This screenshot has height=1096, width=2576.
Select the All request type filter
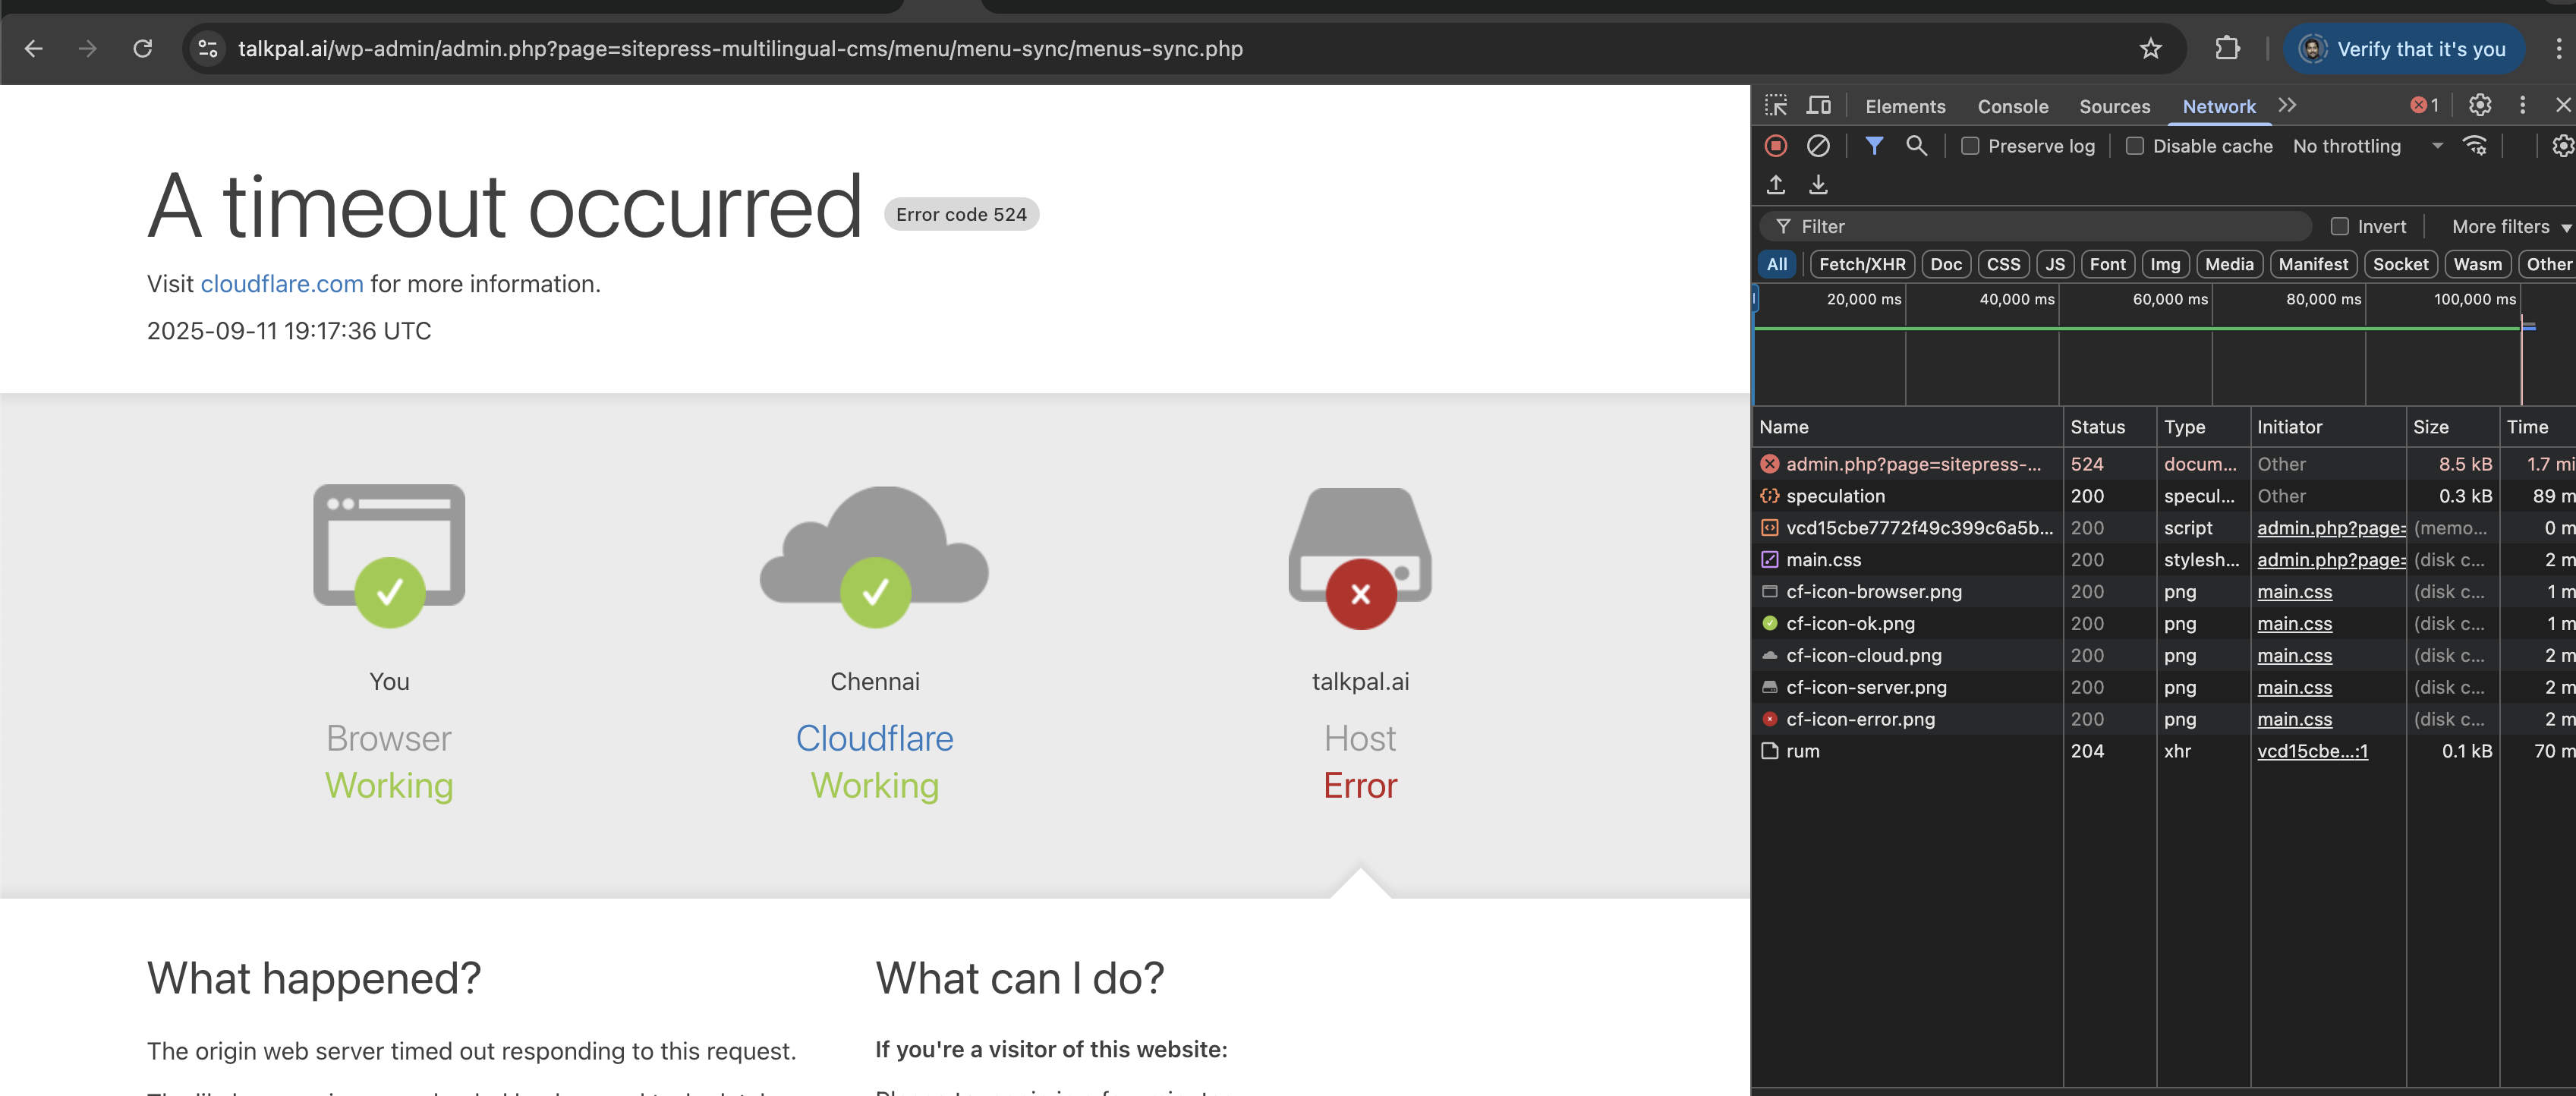click(1776, 264)
